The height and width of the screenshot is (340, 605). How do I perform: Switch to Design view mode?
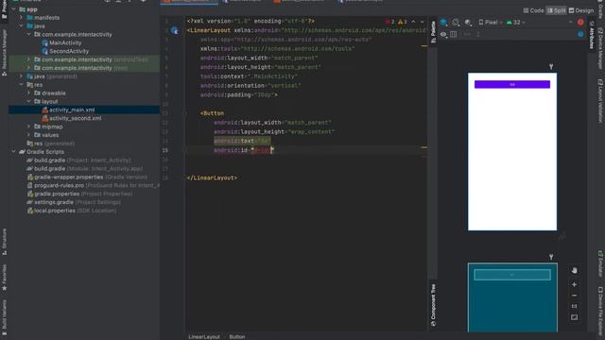click(581, 10)
